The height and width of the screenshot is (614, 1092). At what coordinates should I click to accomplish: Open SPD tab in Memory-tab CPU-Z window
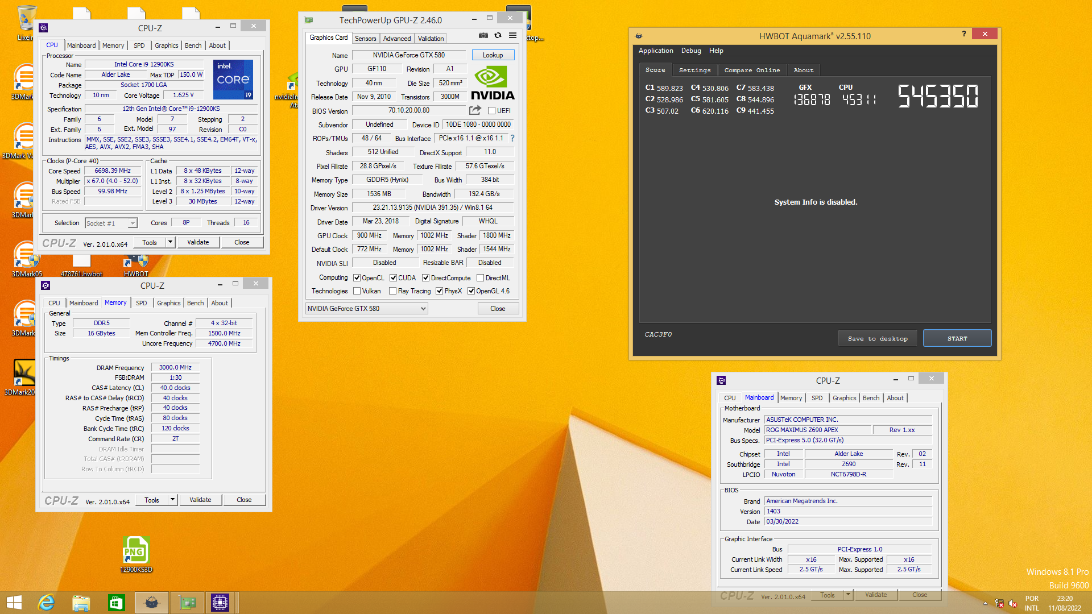[142, 303]
